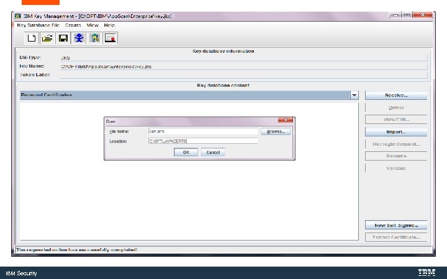Screen dimensions: 447x279
Task: Click the File Name field containing cert.arm
Action: pyautogui.click(x=203, y=131)
